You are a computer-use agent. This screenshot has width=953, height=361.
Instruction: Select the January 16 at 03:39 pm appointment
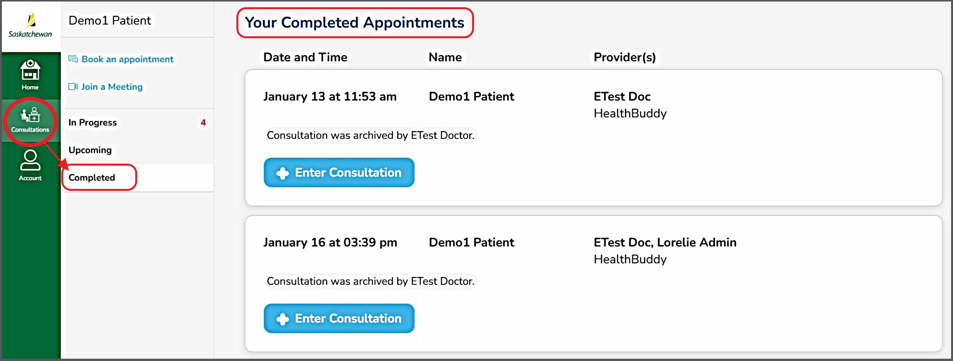point(330,242)
